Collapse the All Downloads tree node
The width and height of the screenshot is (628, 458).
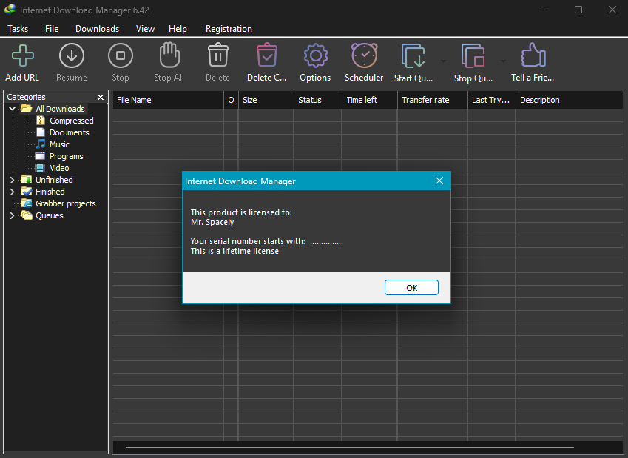click(13, 109)
